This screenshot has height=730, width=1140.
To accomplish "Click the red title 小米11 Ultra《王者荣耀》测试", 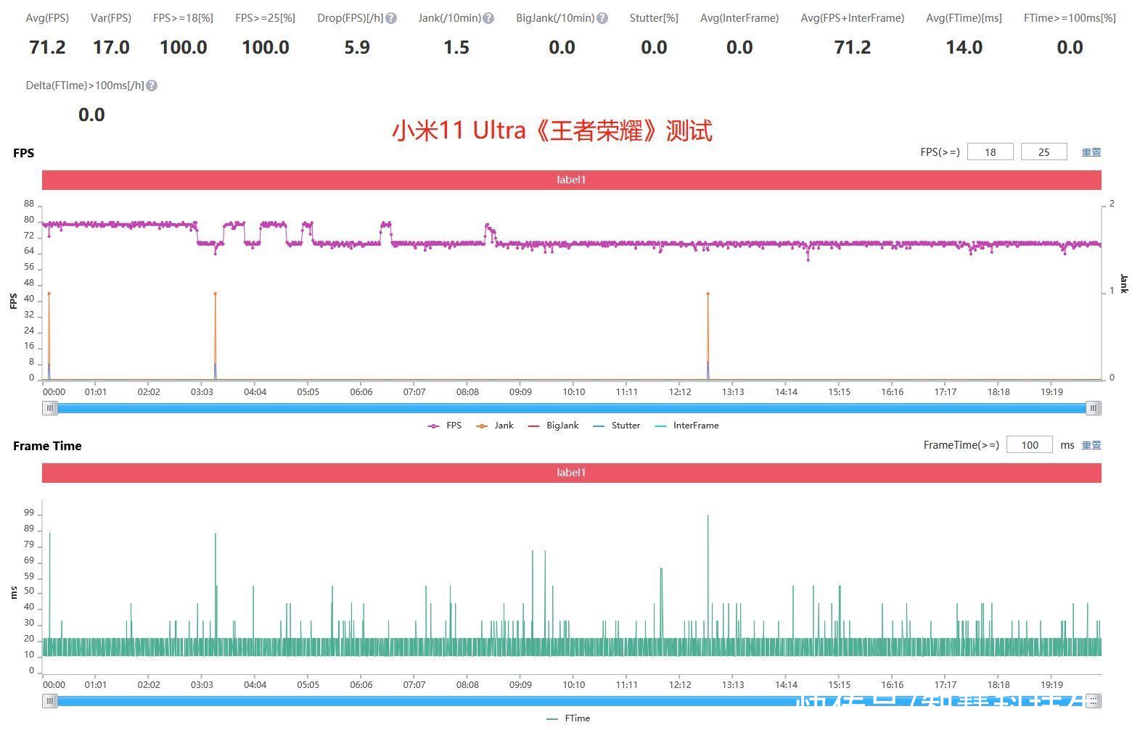I will 553,131.
